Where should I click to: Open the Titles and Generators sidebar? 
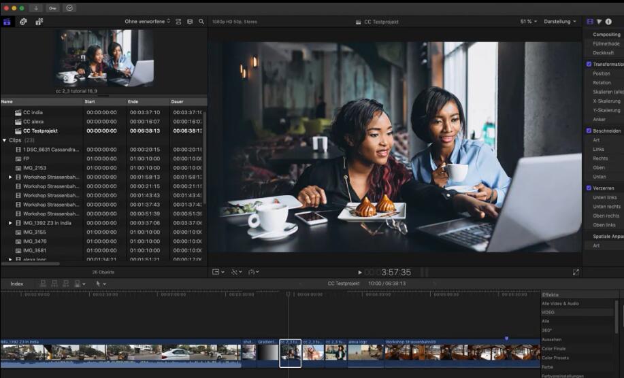pyautogui.click(x=39, y=22)
